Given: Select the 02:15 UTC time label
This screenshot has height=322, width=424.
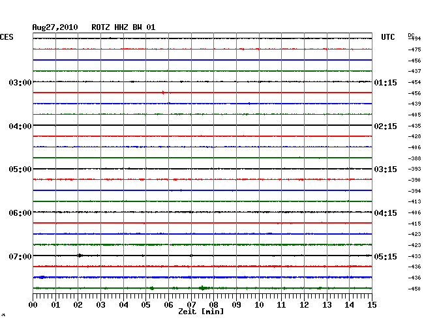Looking at the screenshot, I should pos(386,126).
